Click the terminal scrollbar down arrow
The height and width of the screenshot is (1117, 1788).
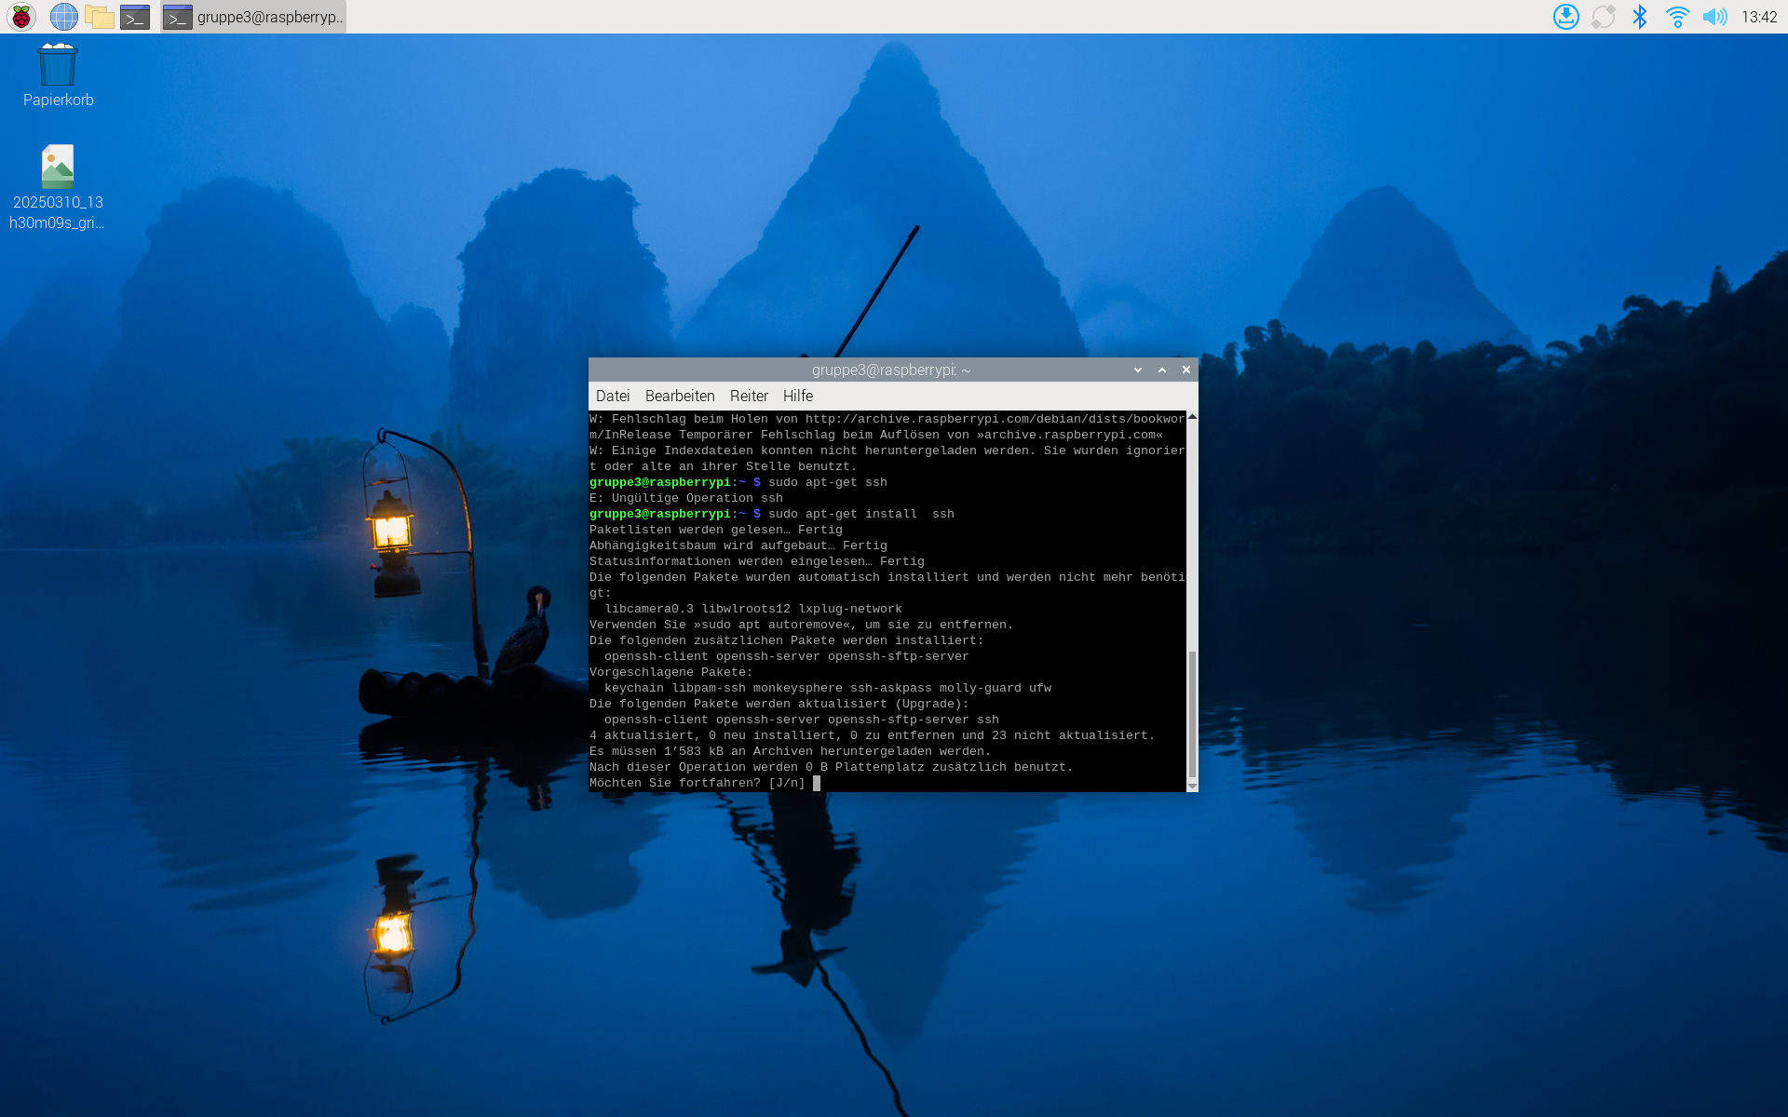click(x=1192, y=786)
